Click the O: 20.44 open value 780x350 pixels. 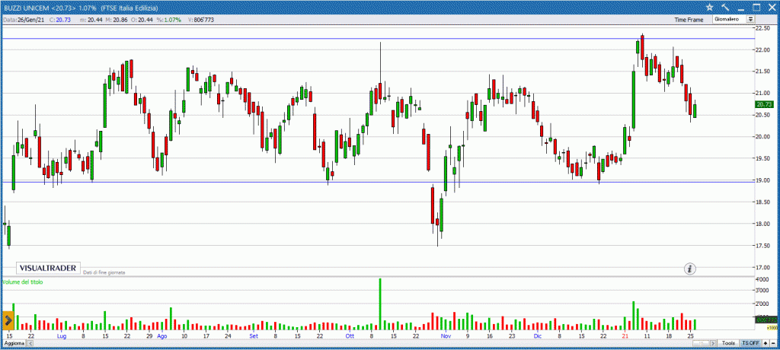(x=142, y=19)
